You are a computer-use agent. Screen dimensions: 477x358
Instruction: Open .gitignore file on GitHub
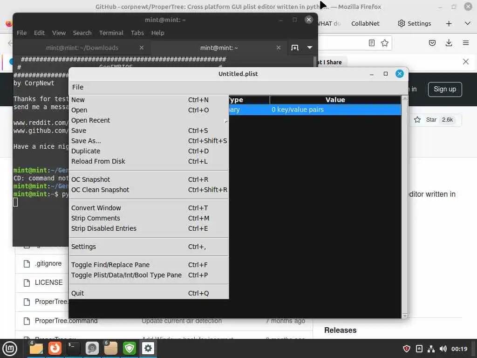coord(48,264)
